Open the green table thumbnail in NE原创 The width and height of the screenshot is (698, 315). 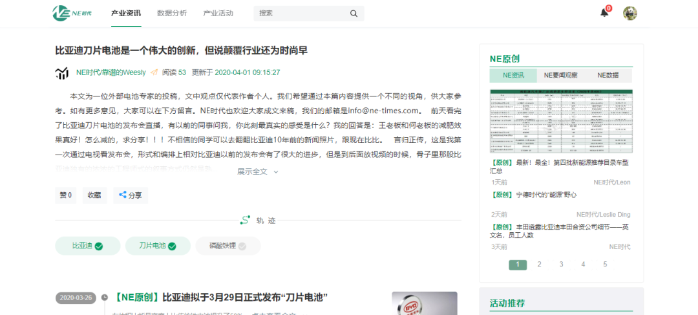click(x=561, y=121)
